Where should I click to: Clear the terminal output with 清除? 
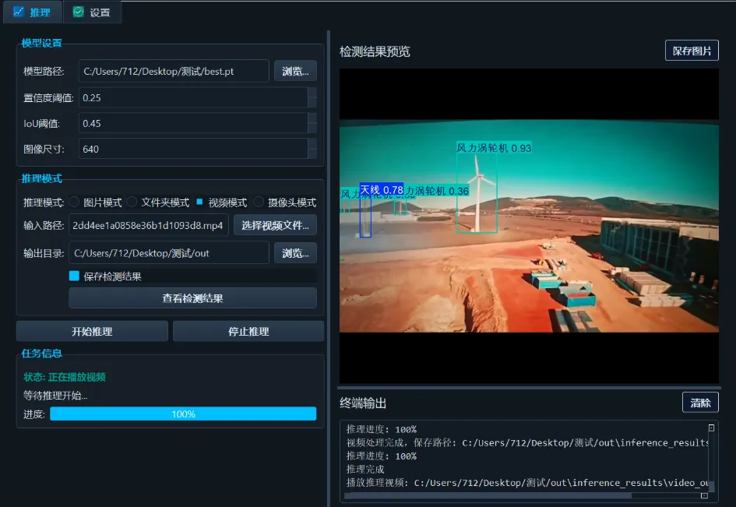click(700, 402)
